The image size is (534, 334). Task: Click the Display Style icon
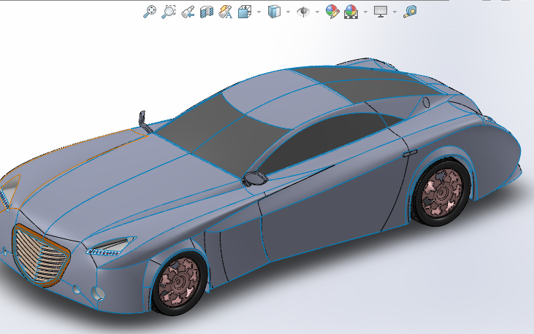[275, 11]
